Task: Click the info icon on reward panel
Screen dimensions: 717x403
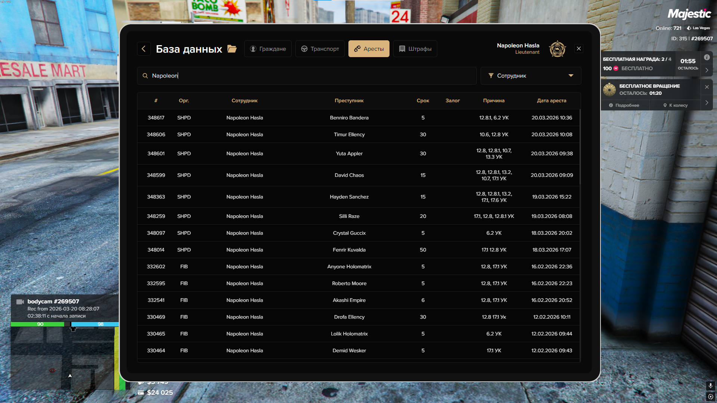Action: 707,57
